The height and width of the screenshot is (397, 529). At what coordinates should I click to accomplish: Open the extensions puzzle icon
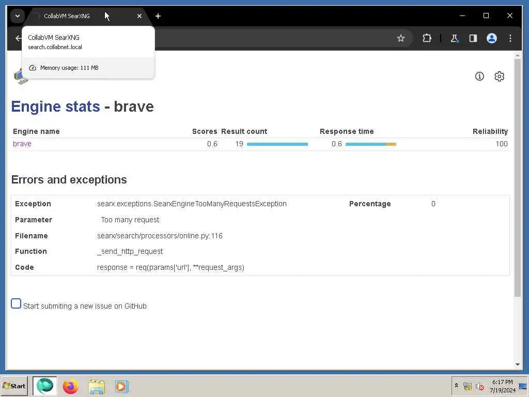coord(426,38)
